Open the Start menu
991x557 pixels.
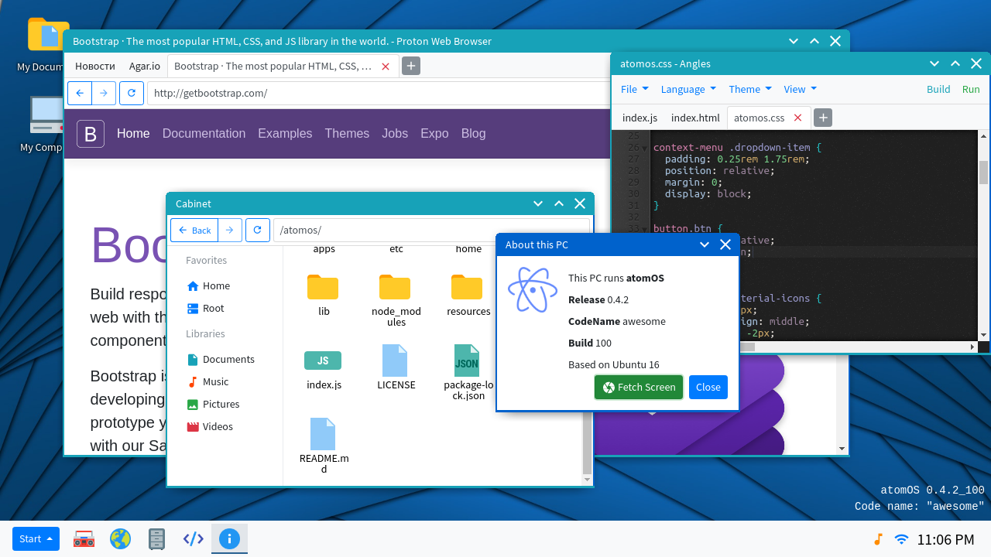point(36,538)
